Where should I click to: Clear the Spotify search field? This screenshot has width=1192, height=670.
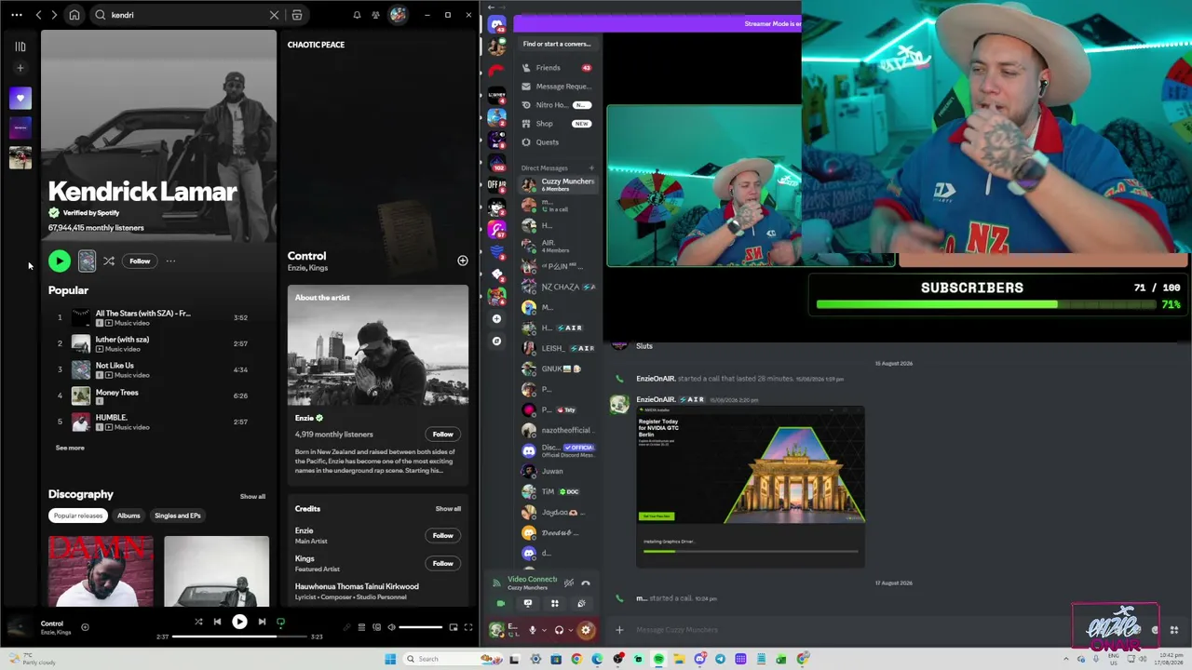[274, 15]
